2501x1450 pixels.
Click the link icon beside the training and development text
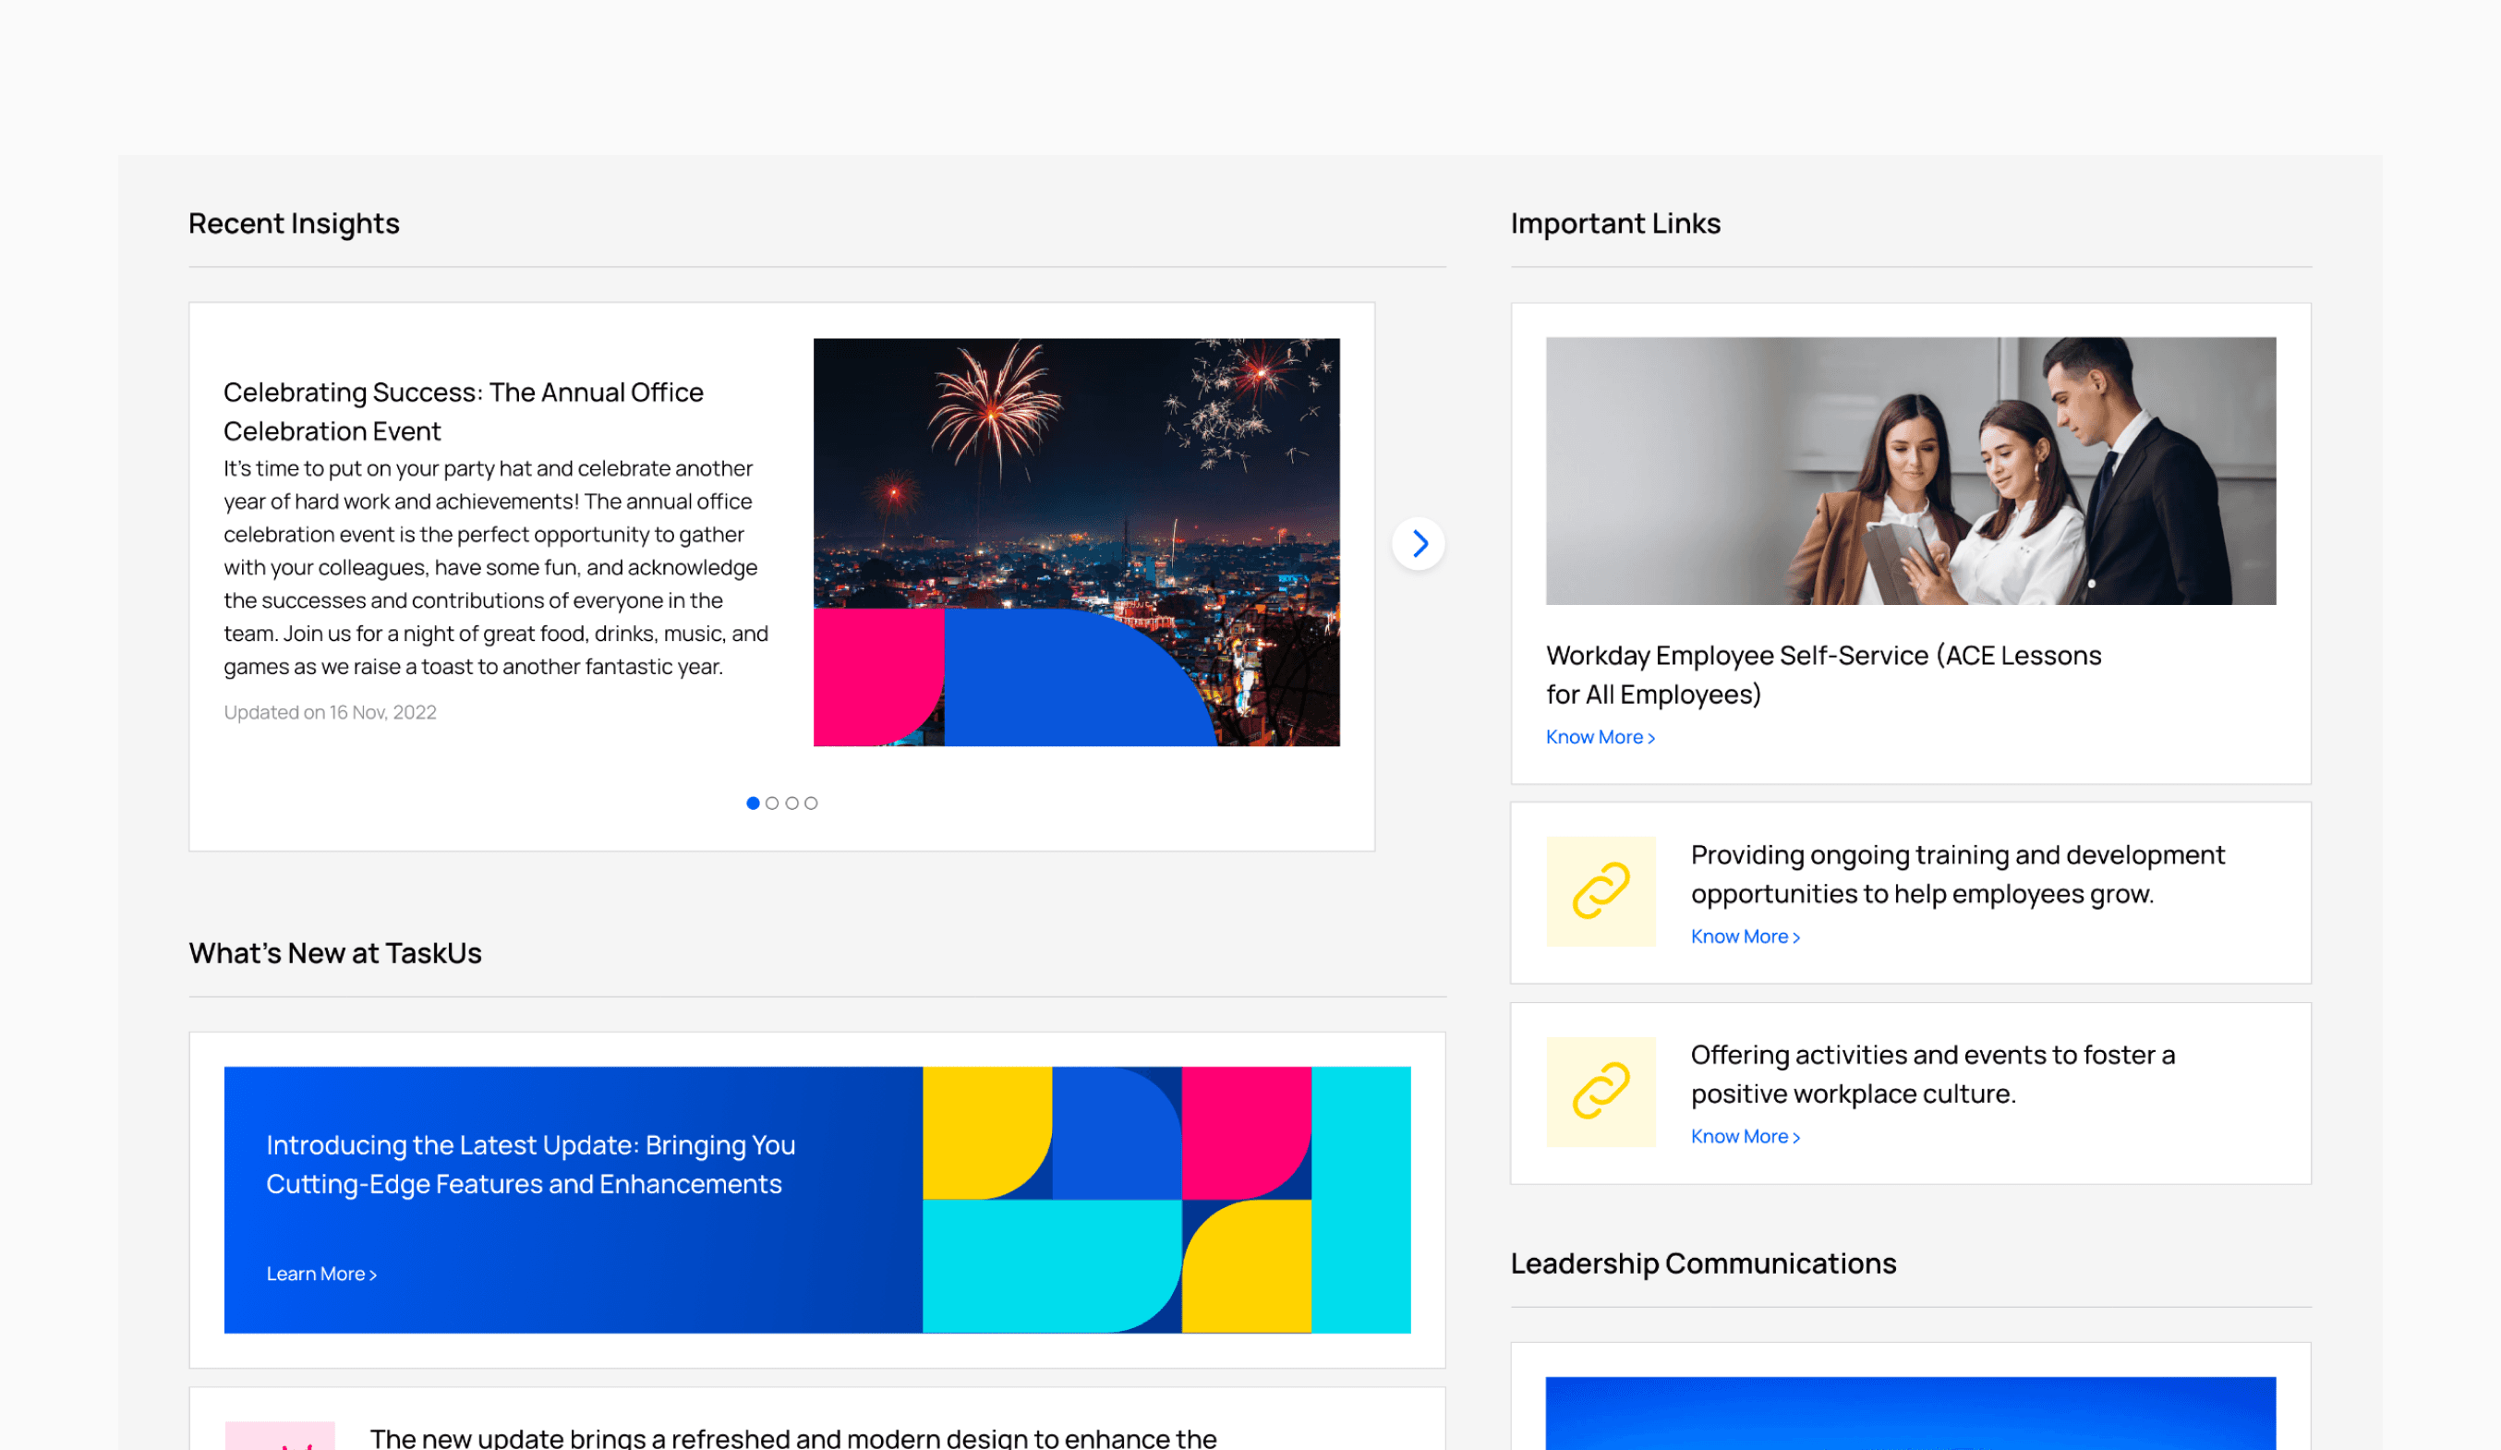1600,891
